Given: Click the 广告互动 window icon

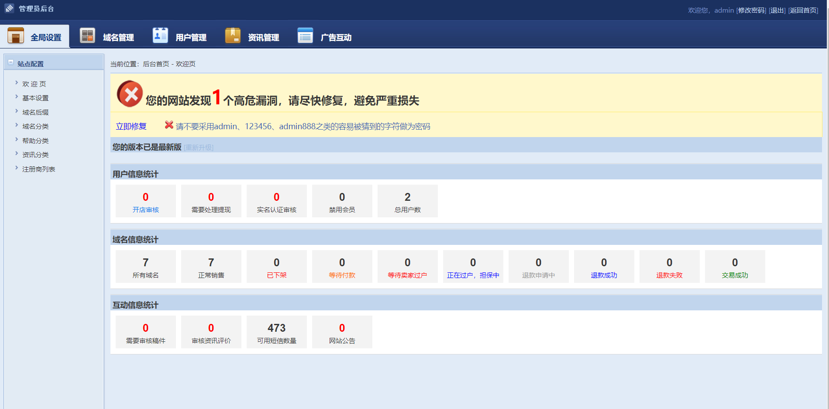Looking at the screenshot, I should [x=305, y=36].
